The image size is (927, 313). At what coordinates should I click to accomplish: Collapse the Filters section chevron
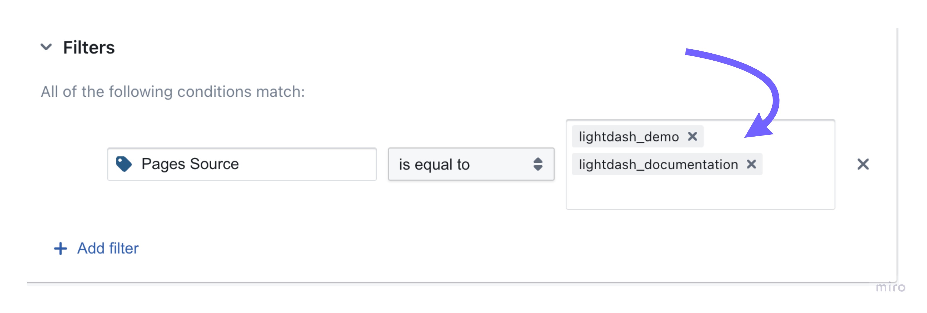pos(46,47)
